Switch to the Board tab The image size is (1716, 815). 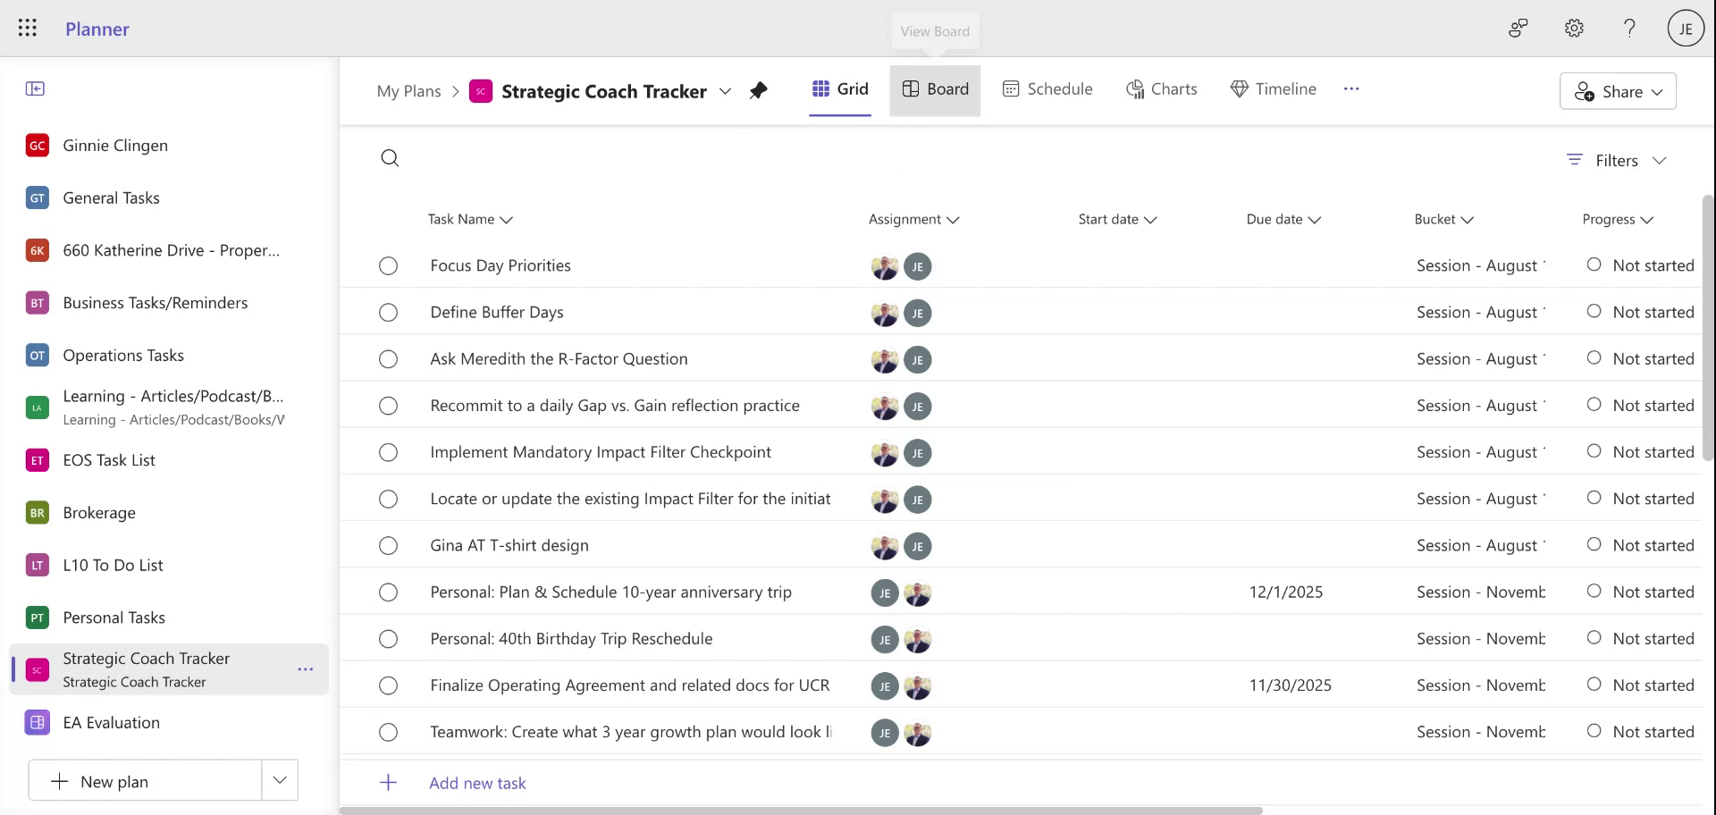[935, 88]
